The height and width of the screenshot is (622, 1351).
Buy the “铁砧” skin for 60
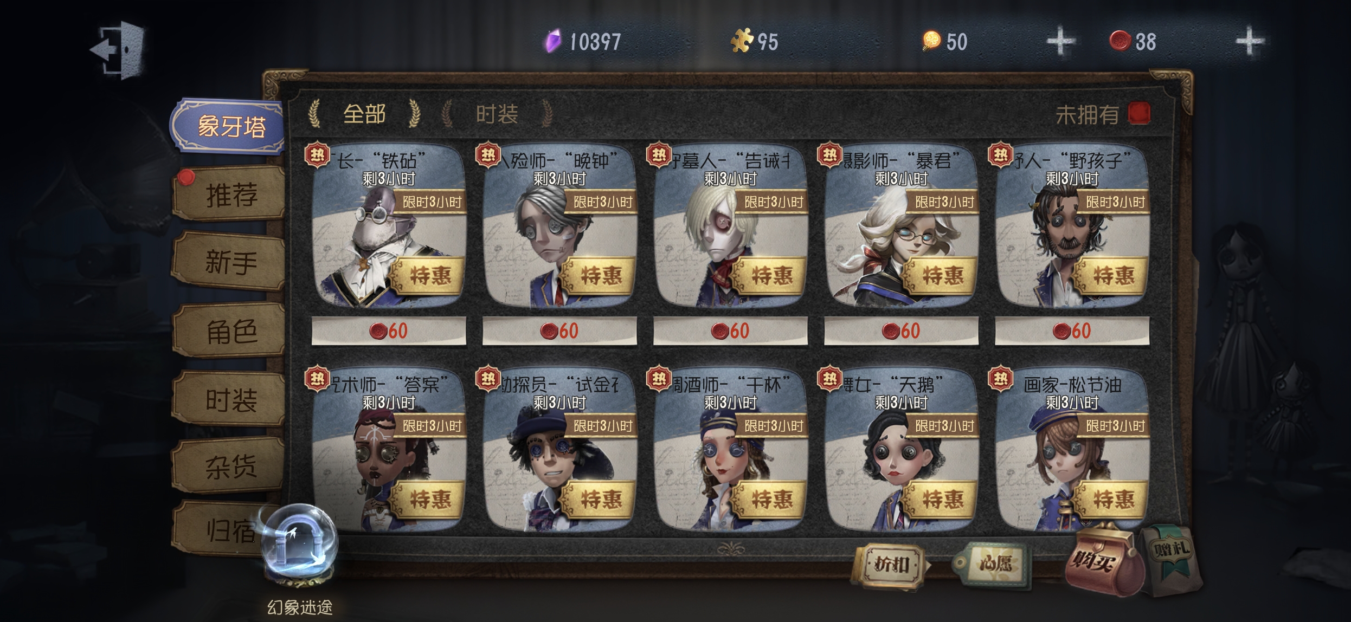(x=389, y=331)
